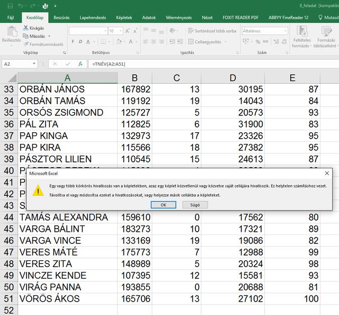Click the increase decimal icon
The width and height of the screenshot is (339, 315).
point(276,41)
